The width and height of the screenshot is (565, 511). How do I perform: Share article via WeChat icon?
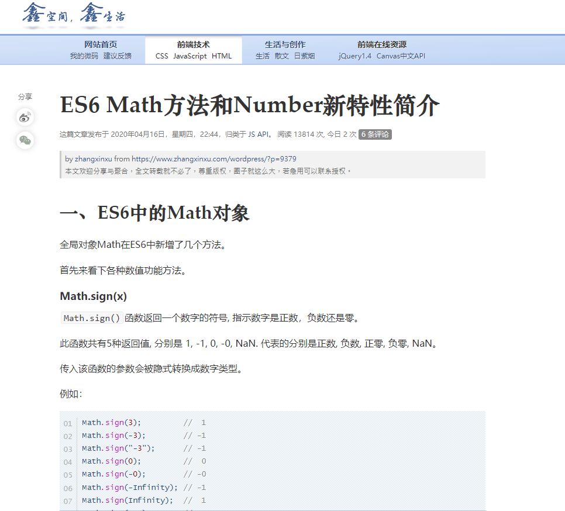point(25,140)
